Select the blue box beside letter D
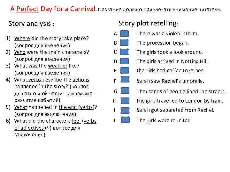The height and width of the screenshot is (172, 230). (125, 61)
